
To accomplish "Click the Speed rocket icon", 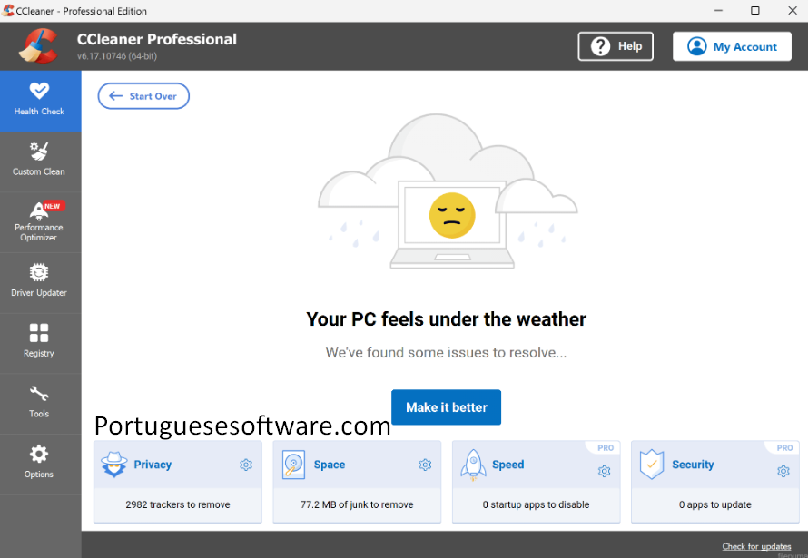I will click(473, 465).
